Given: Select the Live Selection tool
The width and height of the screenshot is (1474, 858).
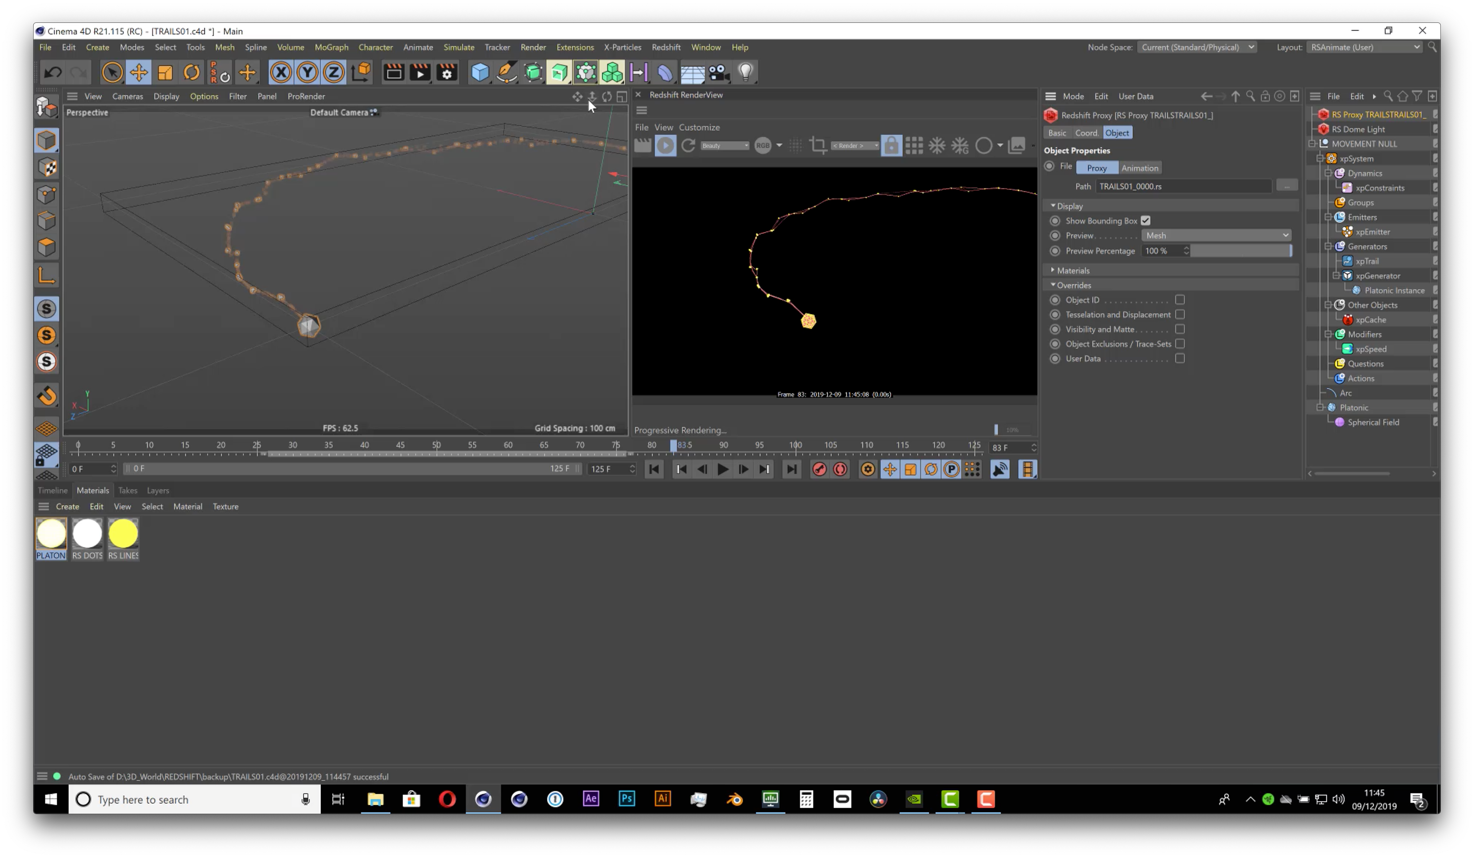Looking at the screenshot, I should click(112, 73).
